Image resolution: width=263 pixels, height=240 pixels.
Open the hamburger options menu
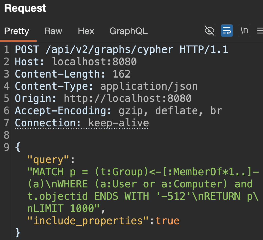click(260, 31)
